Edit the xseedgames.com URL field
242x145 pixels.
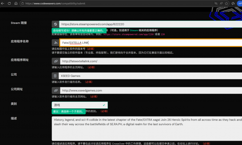pyautogui.click(x=151, y=90)
